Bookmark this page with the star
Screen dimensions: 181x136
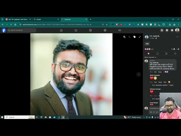click(x=107, y=25)
